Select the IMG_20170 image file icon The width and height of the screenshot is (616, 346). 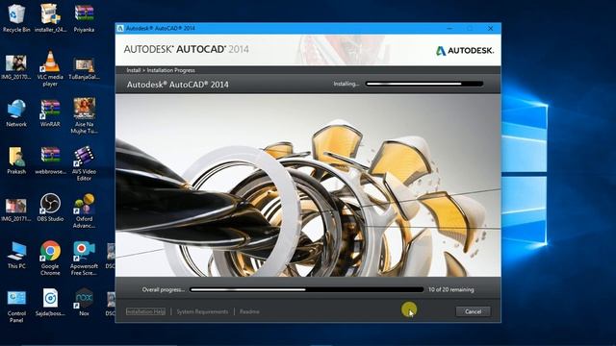pos(16,67)
